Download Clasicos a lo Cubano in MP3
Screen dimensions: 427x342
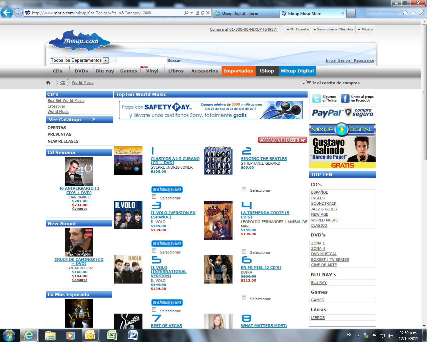click(x=167, y=189)
